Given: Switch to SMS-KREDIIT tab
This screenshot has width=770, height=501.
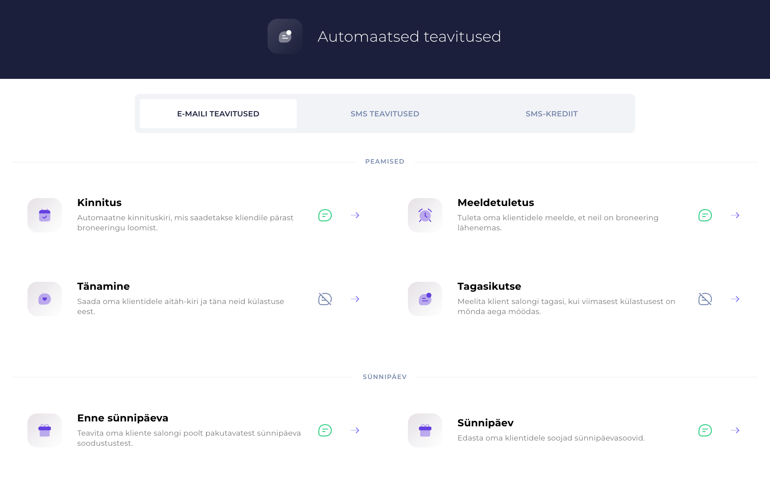Looking at the screenshot, I should point(551,114).
